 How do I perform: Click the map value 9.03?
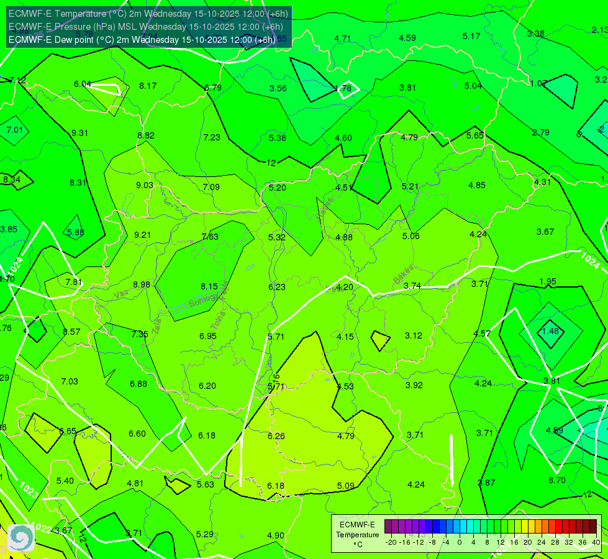145,186
